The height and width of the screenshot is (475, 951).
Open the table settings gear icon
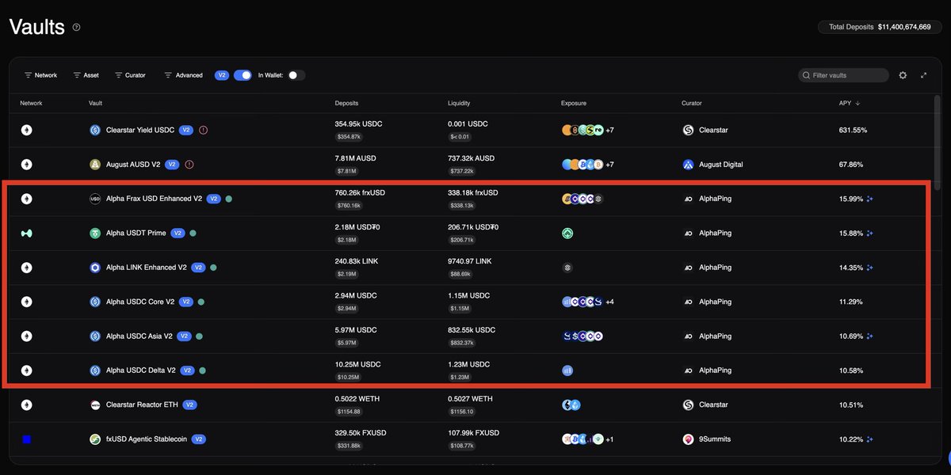point(903,75)
